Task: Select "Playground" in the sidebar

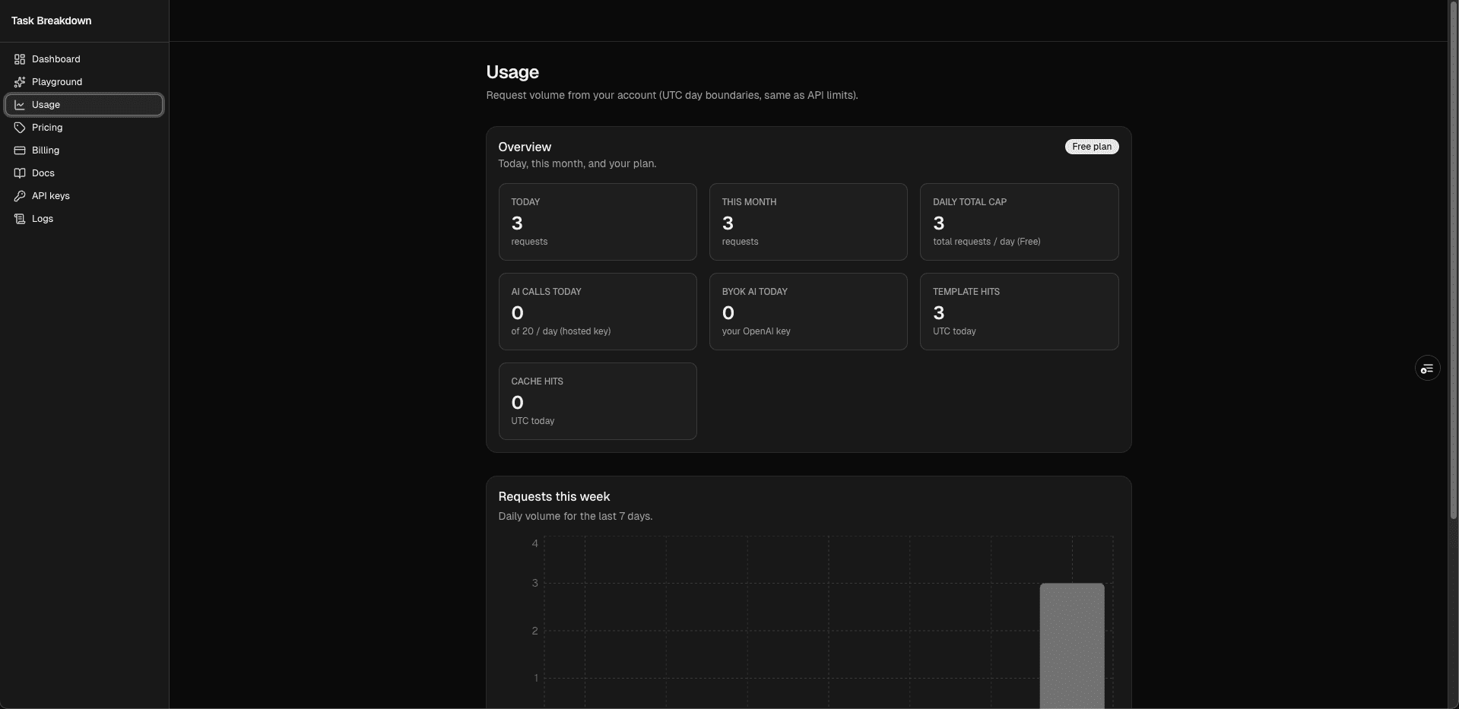Action: (x=57, y=81)
